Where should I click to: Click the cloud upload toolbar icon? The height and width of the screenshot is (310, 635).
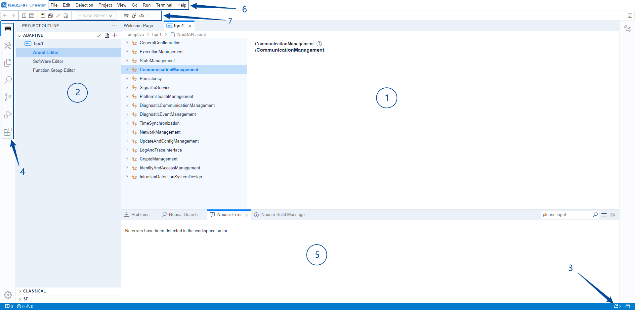(x=142, y=16)
